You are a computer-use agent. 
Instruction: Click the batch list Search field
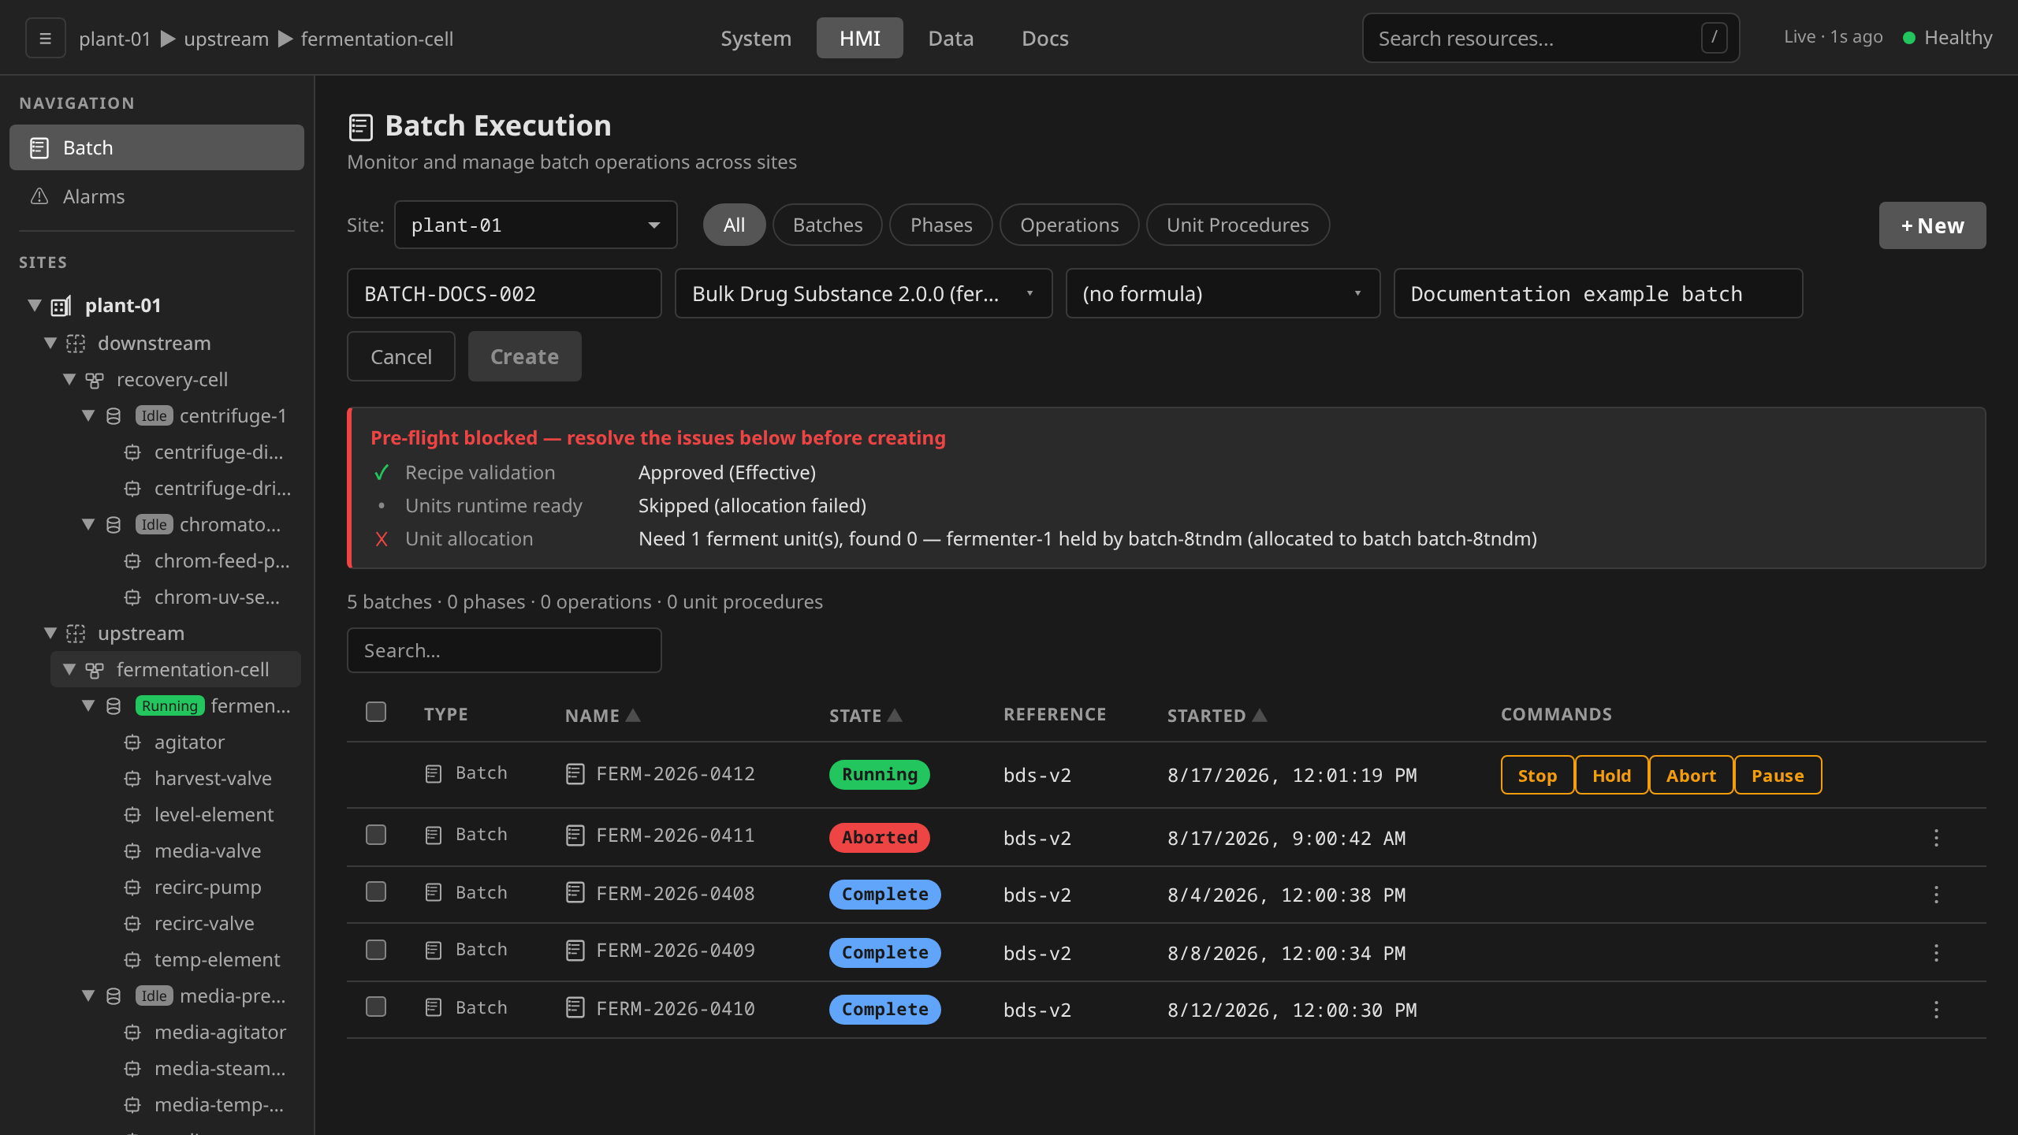504,650
